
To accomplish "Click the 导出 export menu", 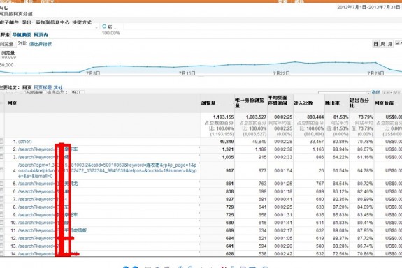I will 27,22.
